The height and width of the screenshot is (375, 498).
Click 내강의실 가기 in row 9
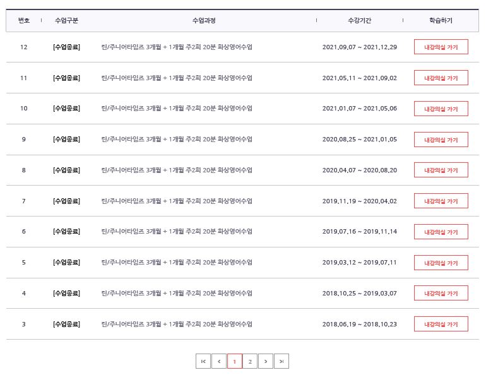[x=441, y=140]
